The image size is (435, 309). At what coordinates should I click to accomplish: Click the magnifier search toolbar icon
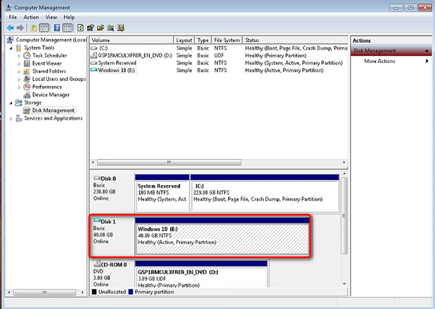110,27
